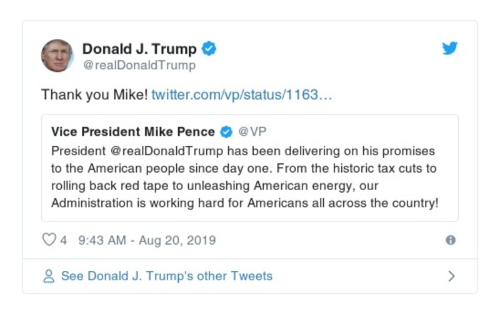Click the right chevron arrow at card bottom
This screenshot has width=500, height=314.
pos(451,276)
